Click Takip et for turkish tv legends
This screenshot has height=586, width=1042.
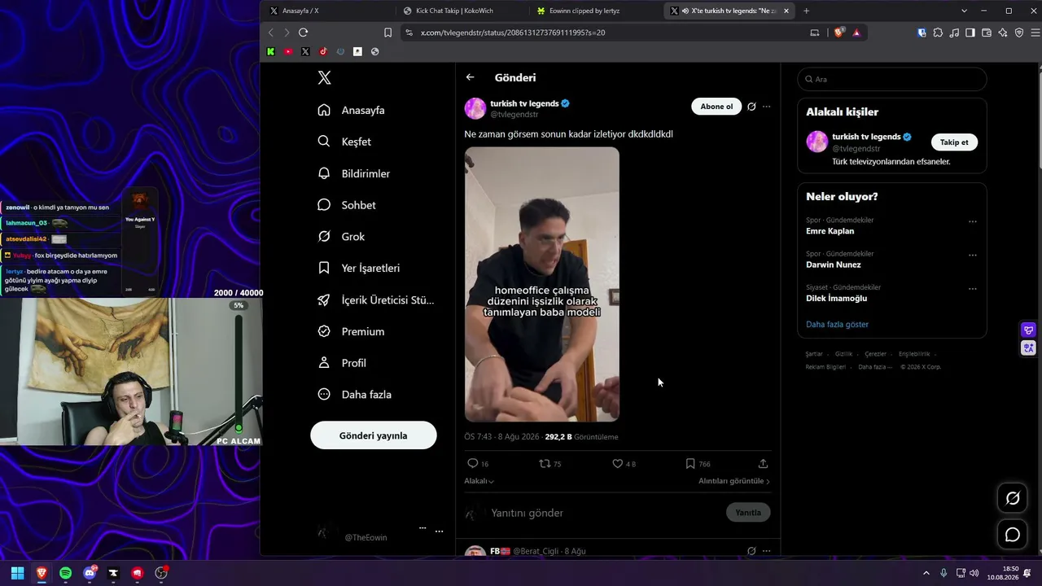click(x=954, y=142)
